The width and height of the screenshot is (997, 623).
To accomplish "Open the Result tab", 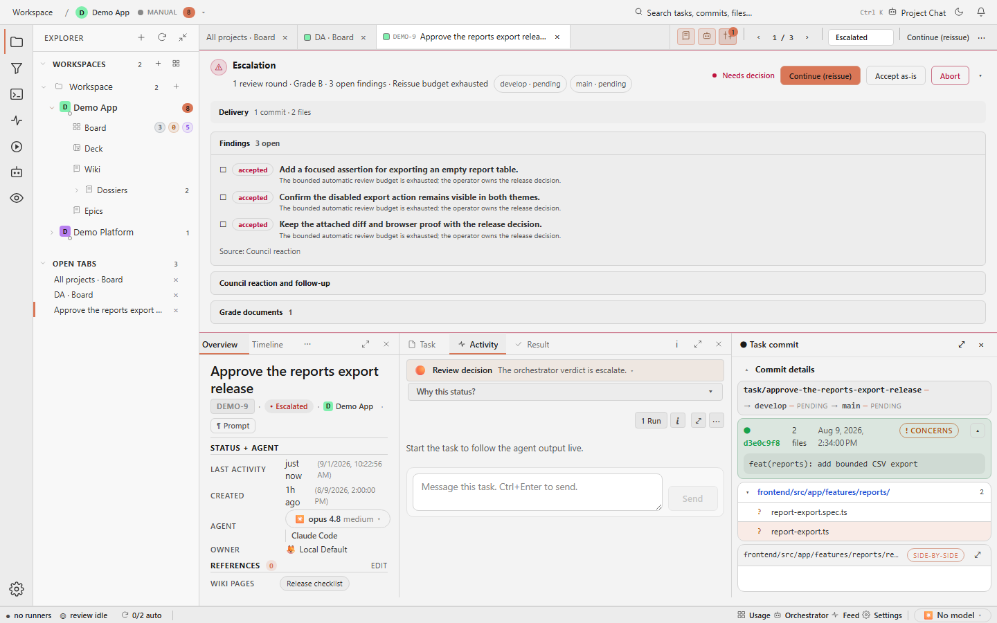I will 532,345.
